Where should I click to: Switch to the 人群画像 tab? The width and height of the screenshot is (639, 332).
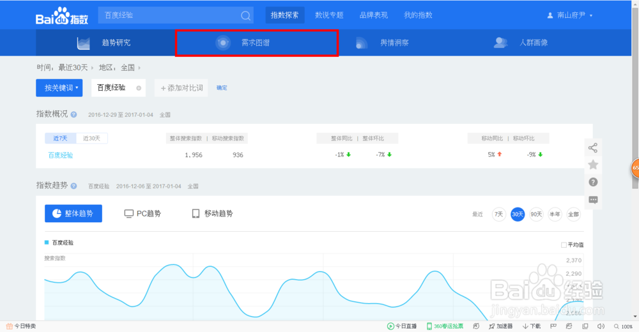click(x=521, y=42)
